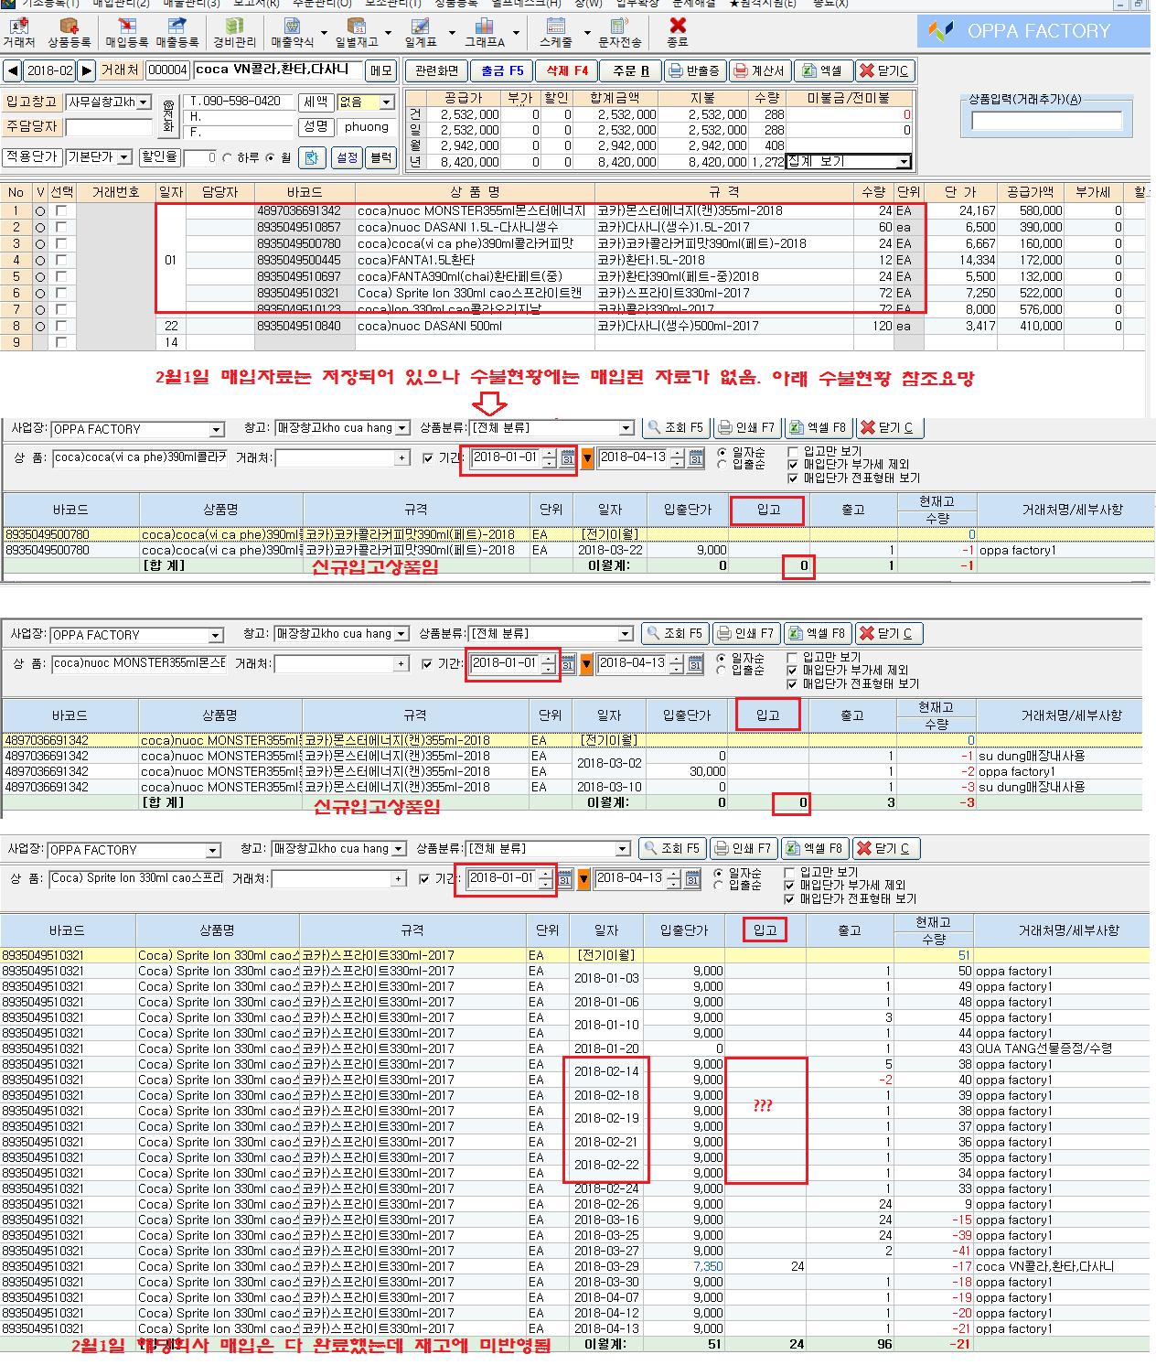
Task: Go to the month before 2018-02
Action: [12, 70]
